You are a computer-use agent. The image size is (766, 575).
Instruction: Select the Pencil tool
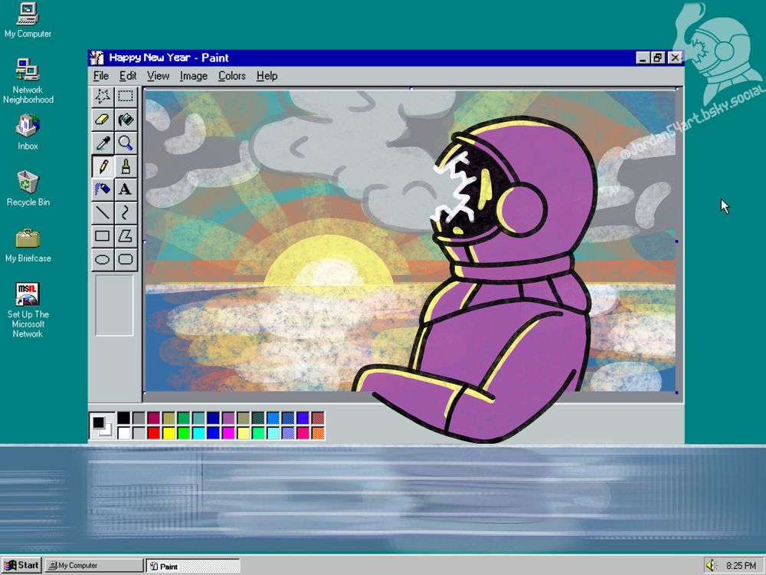click(103, 166)
